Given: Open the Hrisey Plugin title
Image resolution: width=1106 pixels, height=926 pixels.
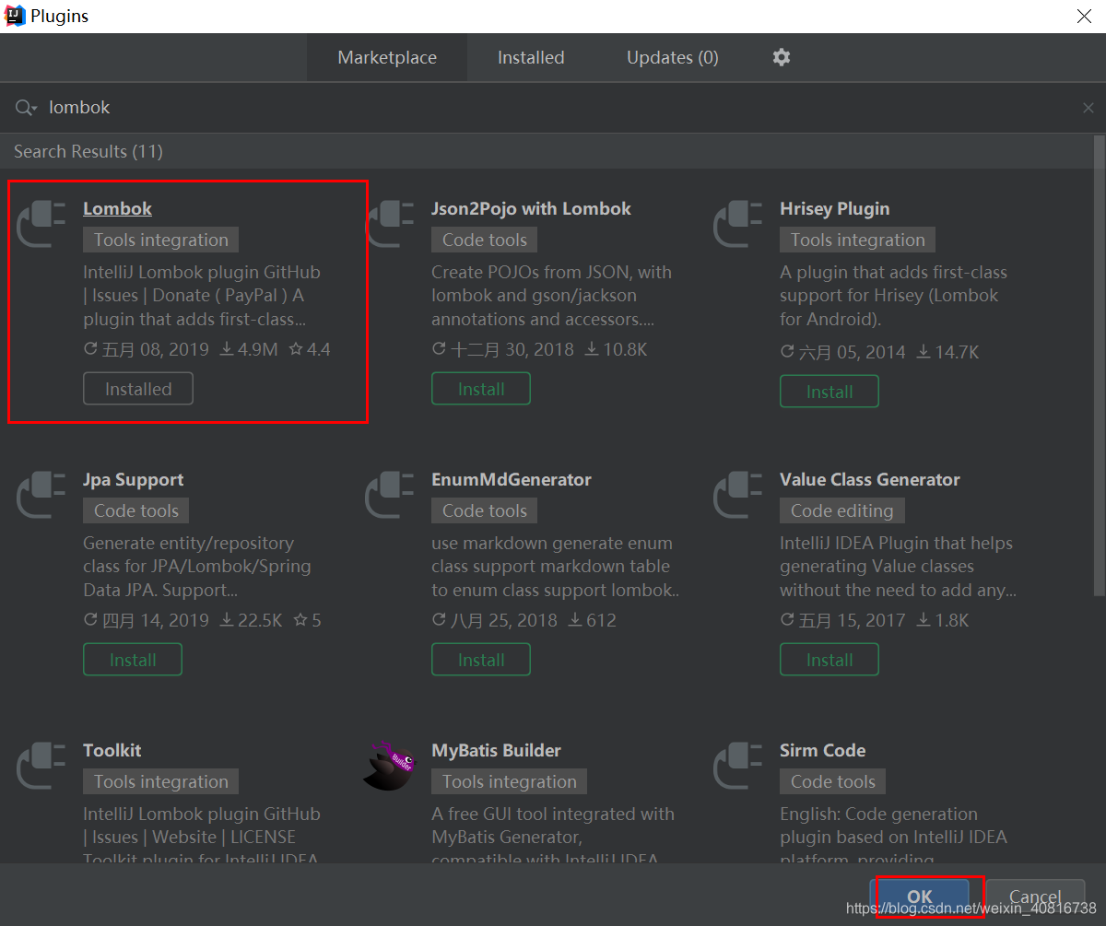Looking at the screenshot, I should [x=834, y=208].
